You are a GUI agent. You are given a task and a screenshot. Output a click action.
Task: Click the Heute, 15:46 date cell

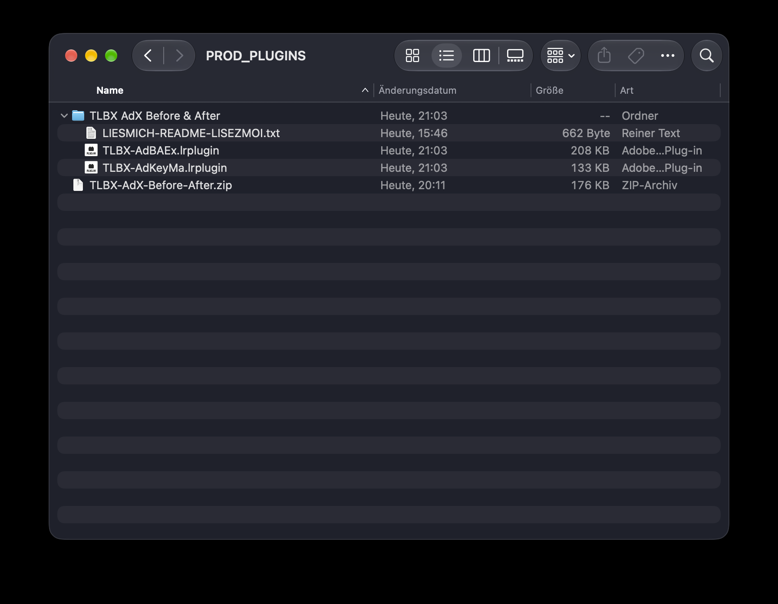click(x=414, y=133)
